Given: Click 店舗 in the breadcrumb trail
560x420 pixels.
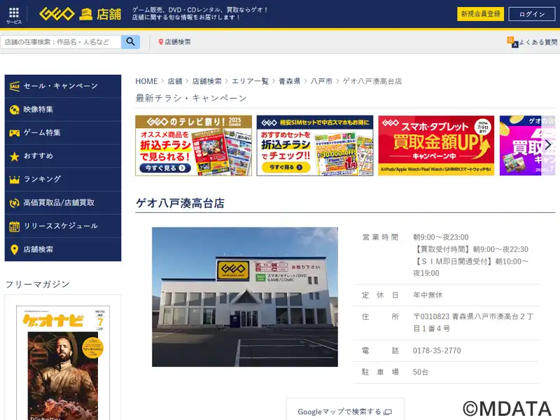Looking at the screenshot, I should (x=175, y=81).
